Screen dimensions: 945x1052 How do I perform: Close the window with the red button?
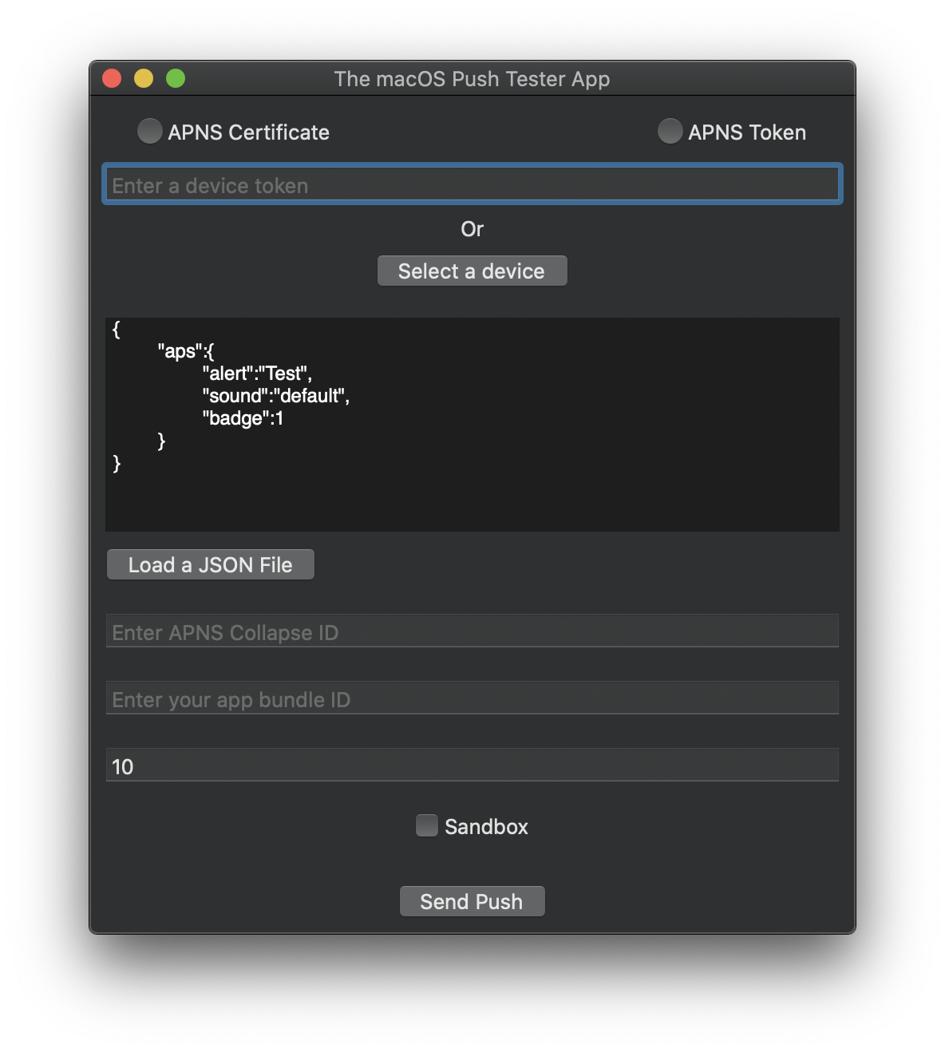(112, 78)
